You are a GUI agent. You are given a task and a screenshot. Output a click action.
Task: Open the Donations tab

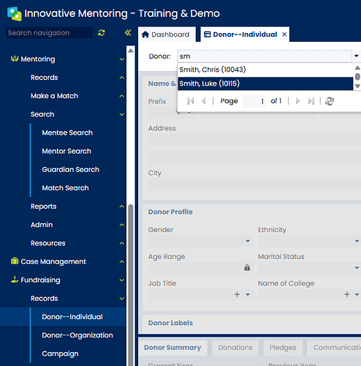click(x=235, y=348)
